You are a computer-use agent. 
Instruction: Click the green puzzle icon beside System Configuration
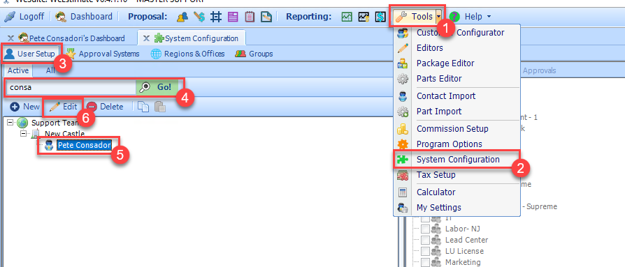coord(403,160)
